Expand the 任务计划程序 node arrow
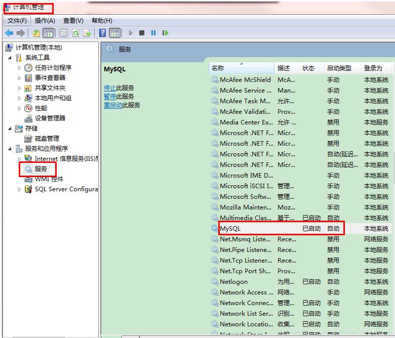The width and height of the screenshot is (395, 338). tap(19, 68)
